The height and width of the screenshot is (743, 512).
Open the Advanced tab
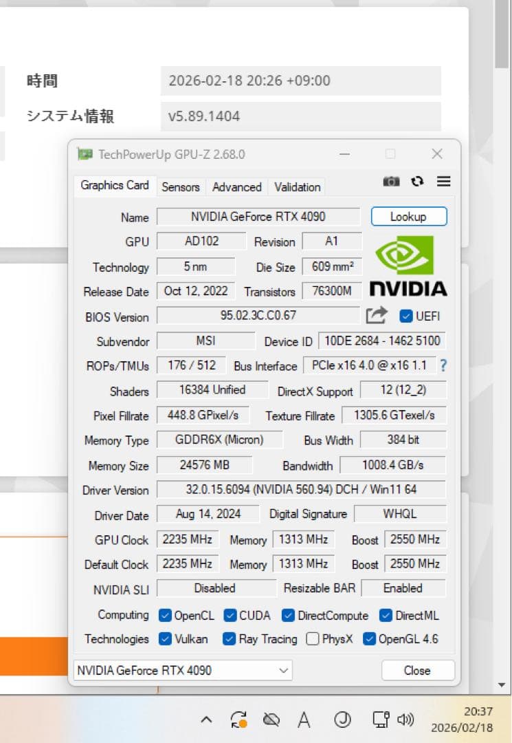236,187
